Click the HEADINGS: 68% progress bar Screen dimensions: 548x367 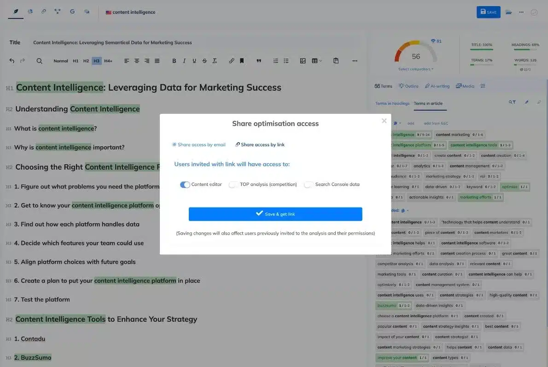click(x=525, y=49)
